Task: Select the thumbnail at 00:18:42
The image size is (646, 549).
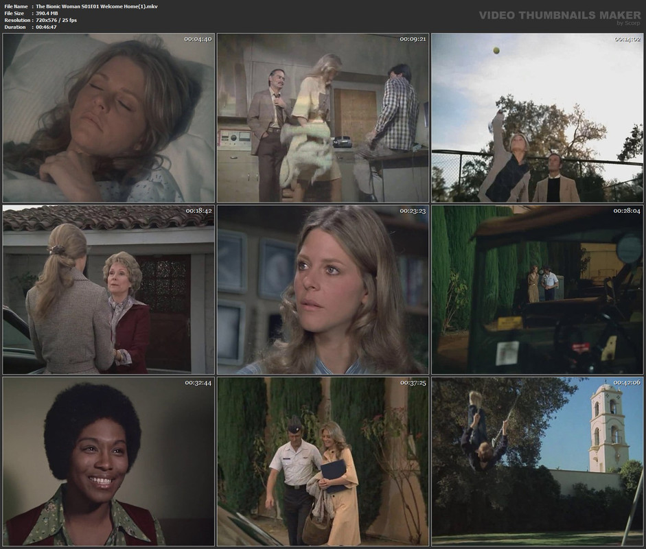Action: coord(108,290)
